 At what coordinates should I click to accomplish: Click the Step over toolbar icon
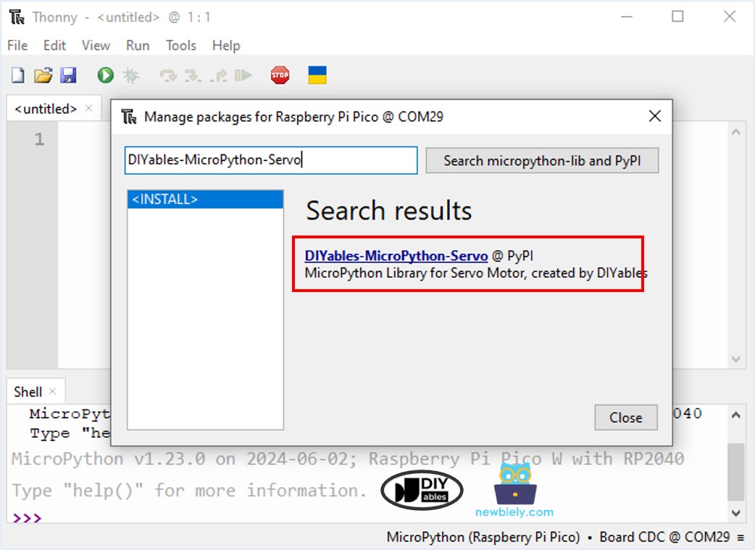click(x=168, y=75)
